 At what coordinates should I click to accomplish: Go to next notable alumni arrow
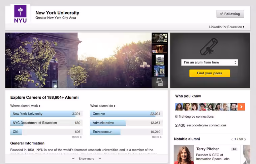(x=245, y=139)
